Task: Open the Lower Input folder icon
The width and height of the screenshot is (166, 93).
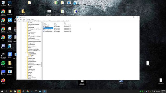Action: [x=10, y=64]
